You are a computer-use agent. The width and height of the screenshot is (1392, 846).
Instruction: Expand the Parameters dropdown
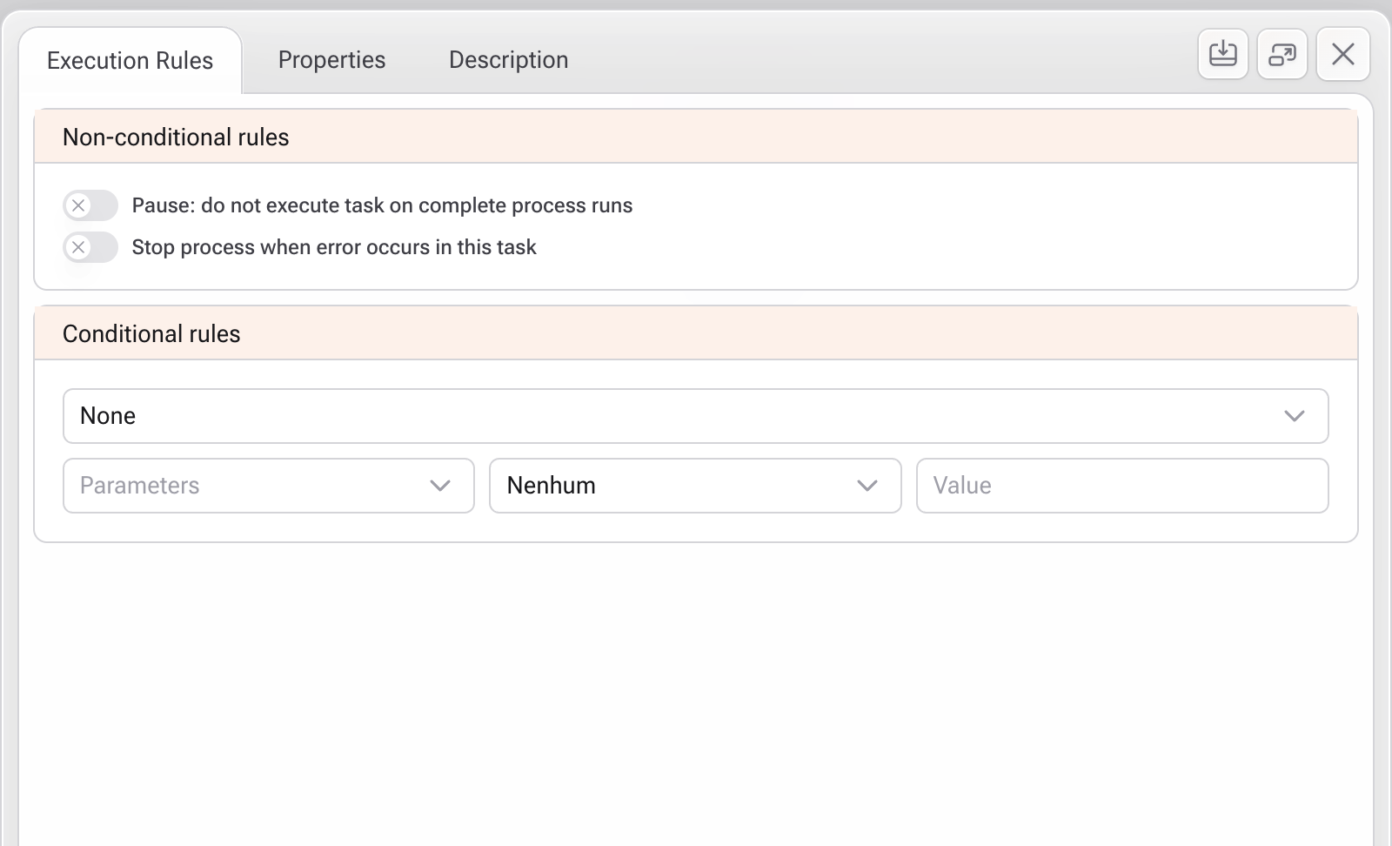click(x=252, y=486)
